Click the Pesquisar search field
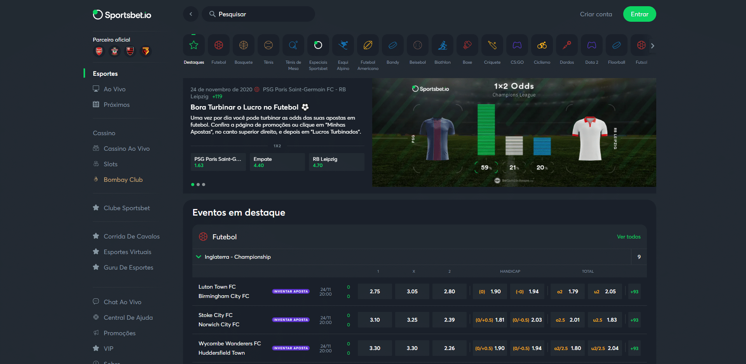 (258, 14)
